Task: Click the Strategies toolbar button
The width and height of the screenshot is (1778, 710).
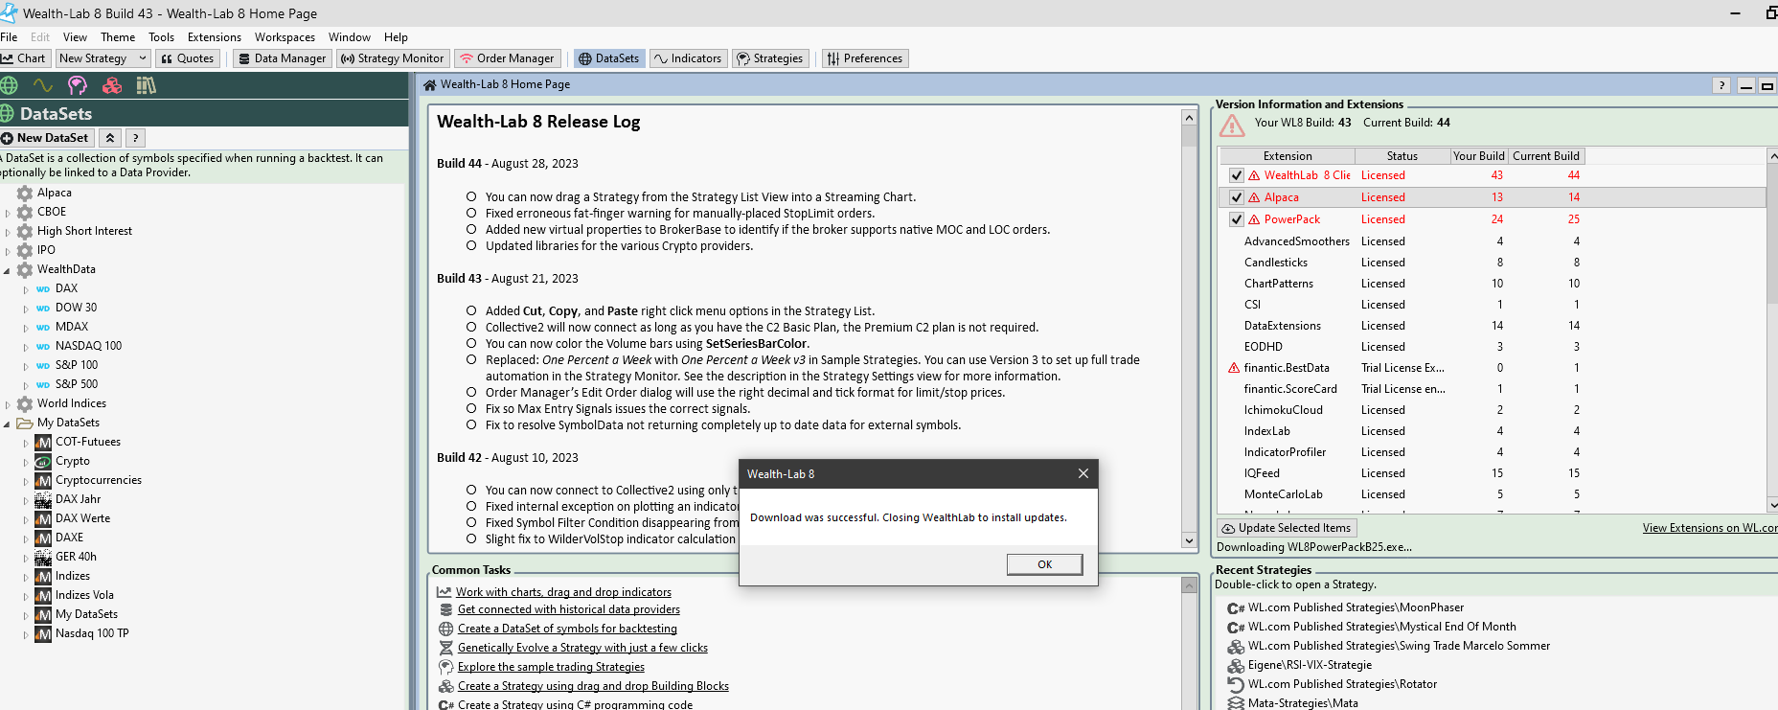Action: pos(769,58)
